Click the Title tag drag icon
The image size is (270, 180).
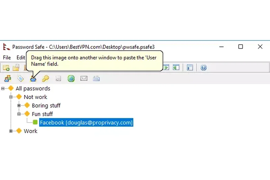click(20, 79)
